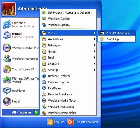Click the All Programs label
Viewport: 140px width, 128px height.
click(x=22, y=112)
